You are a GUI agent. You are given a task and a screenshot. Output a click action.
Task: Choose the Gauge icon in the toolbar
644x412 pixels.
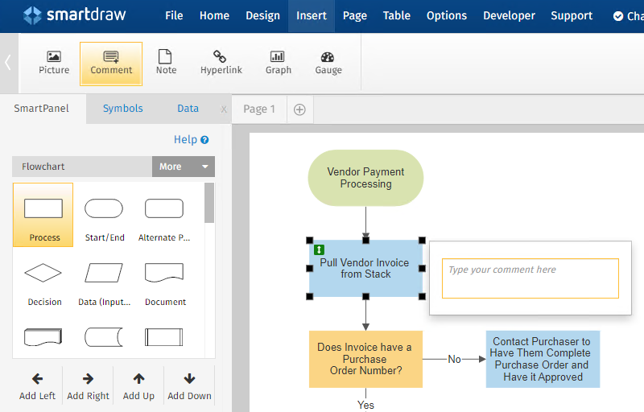tap(328, 63)
